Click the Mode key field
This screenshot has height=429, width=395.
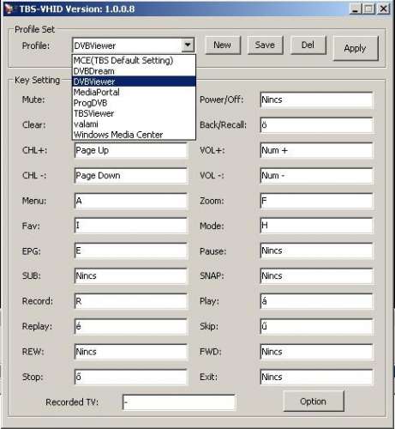tap(316, 226)
